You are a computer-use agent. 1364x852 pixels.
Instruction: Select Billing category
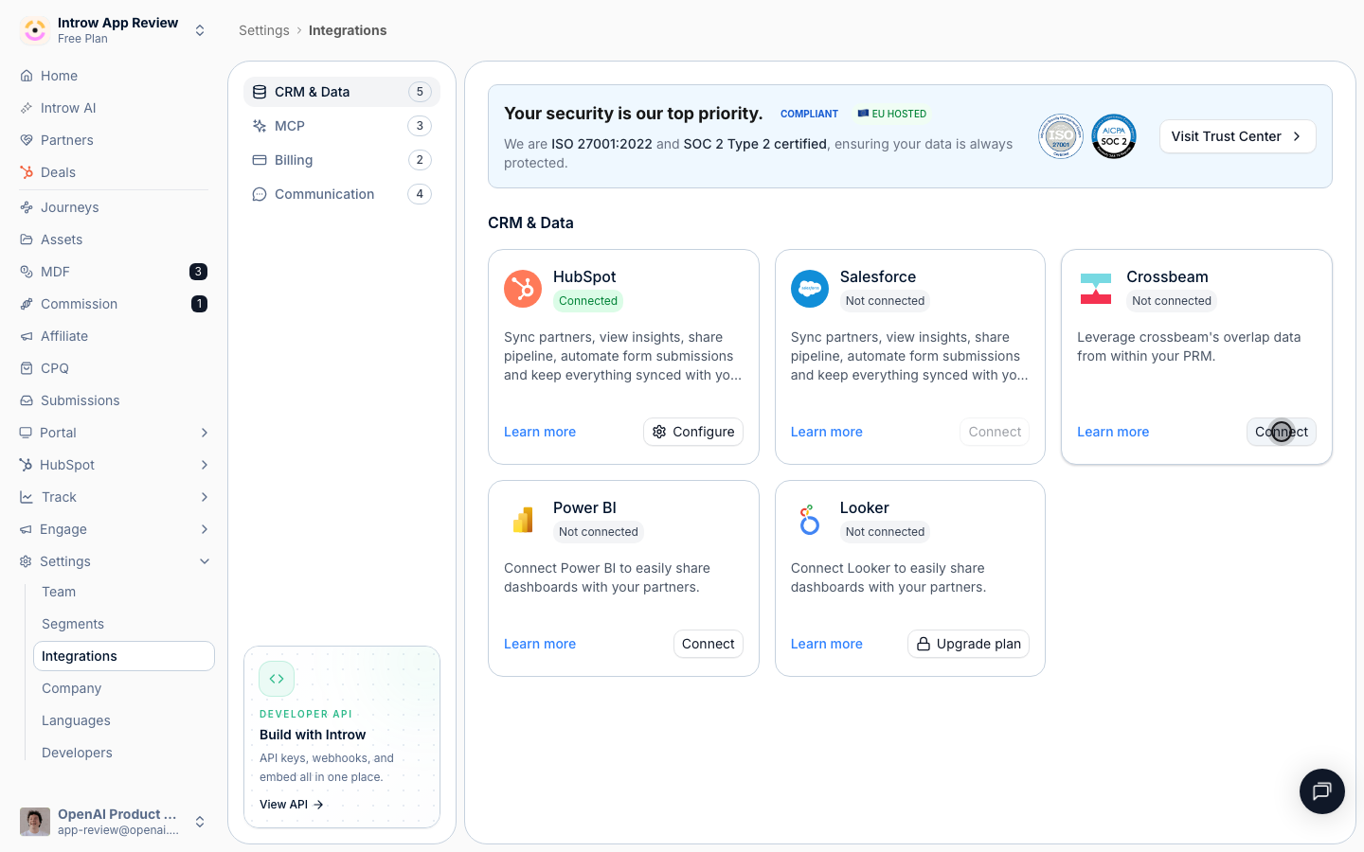(342, 160)
